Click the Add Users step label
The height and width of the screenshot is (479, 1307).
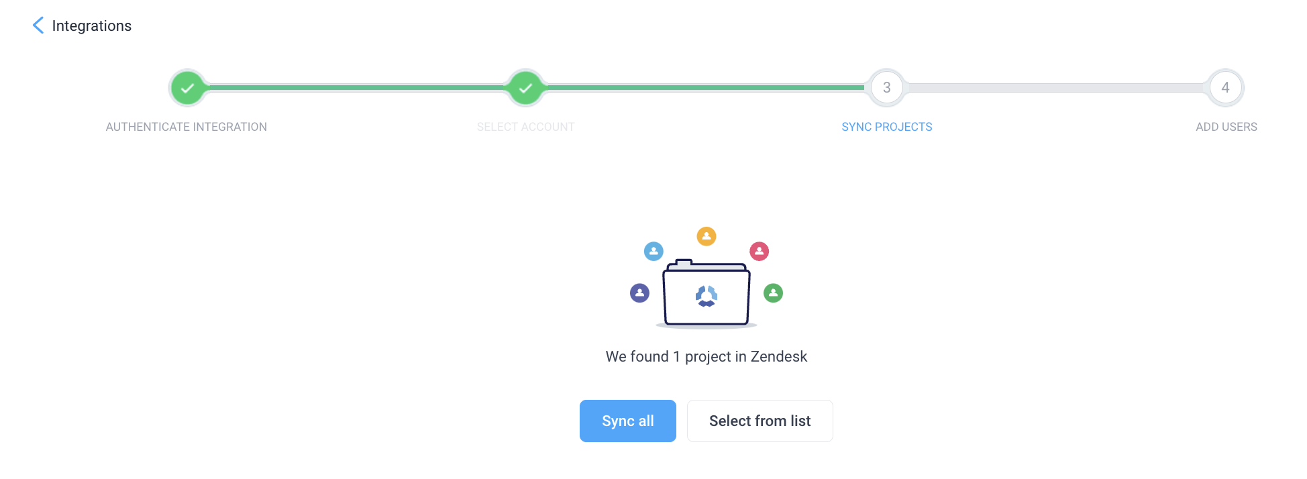(x=1226, y=127)
